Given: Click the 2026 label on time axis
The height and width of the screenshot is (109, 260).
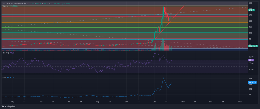Looking at the screenshot, I should coord(239,101).
